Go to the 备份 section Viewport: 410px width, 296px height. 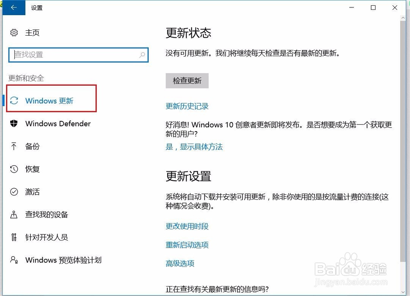click(x=32, y=146)
